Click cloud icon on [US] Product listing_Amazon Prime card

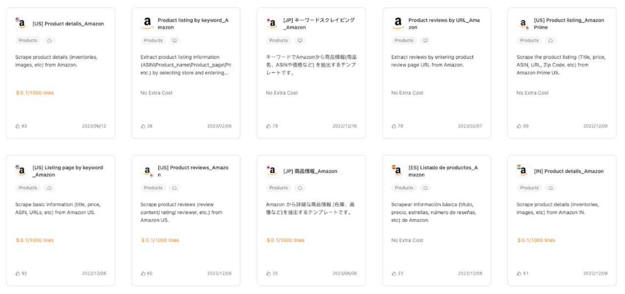coord(551,40)
